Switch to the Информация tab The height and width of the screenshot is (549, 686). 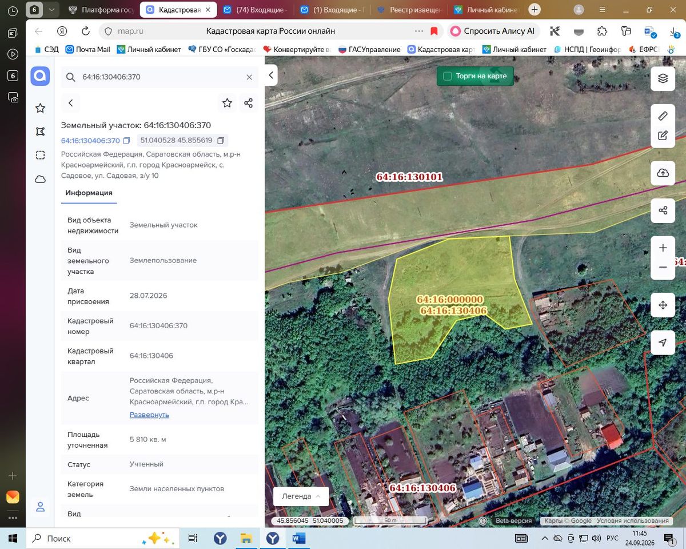pos(89,193)
